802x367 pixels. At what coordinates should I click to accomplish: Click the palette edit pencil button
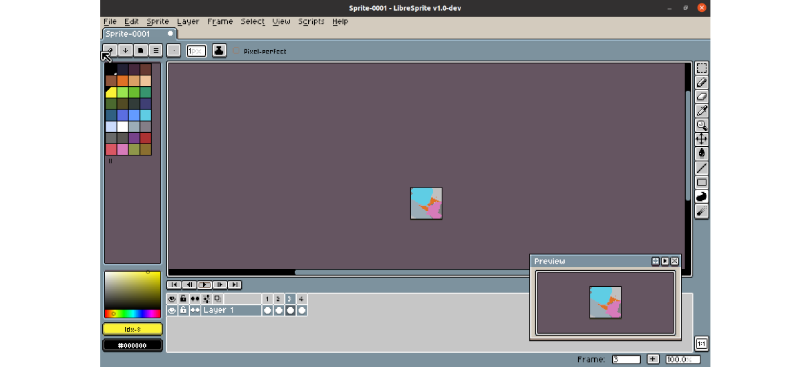(110, 51)
